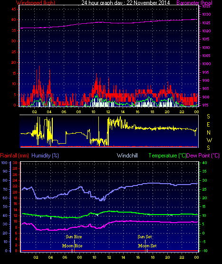Click the -10 temperature scale value
This screenshot has width=222, height=264.
point(205,251)
